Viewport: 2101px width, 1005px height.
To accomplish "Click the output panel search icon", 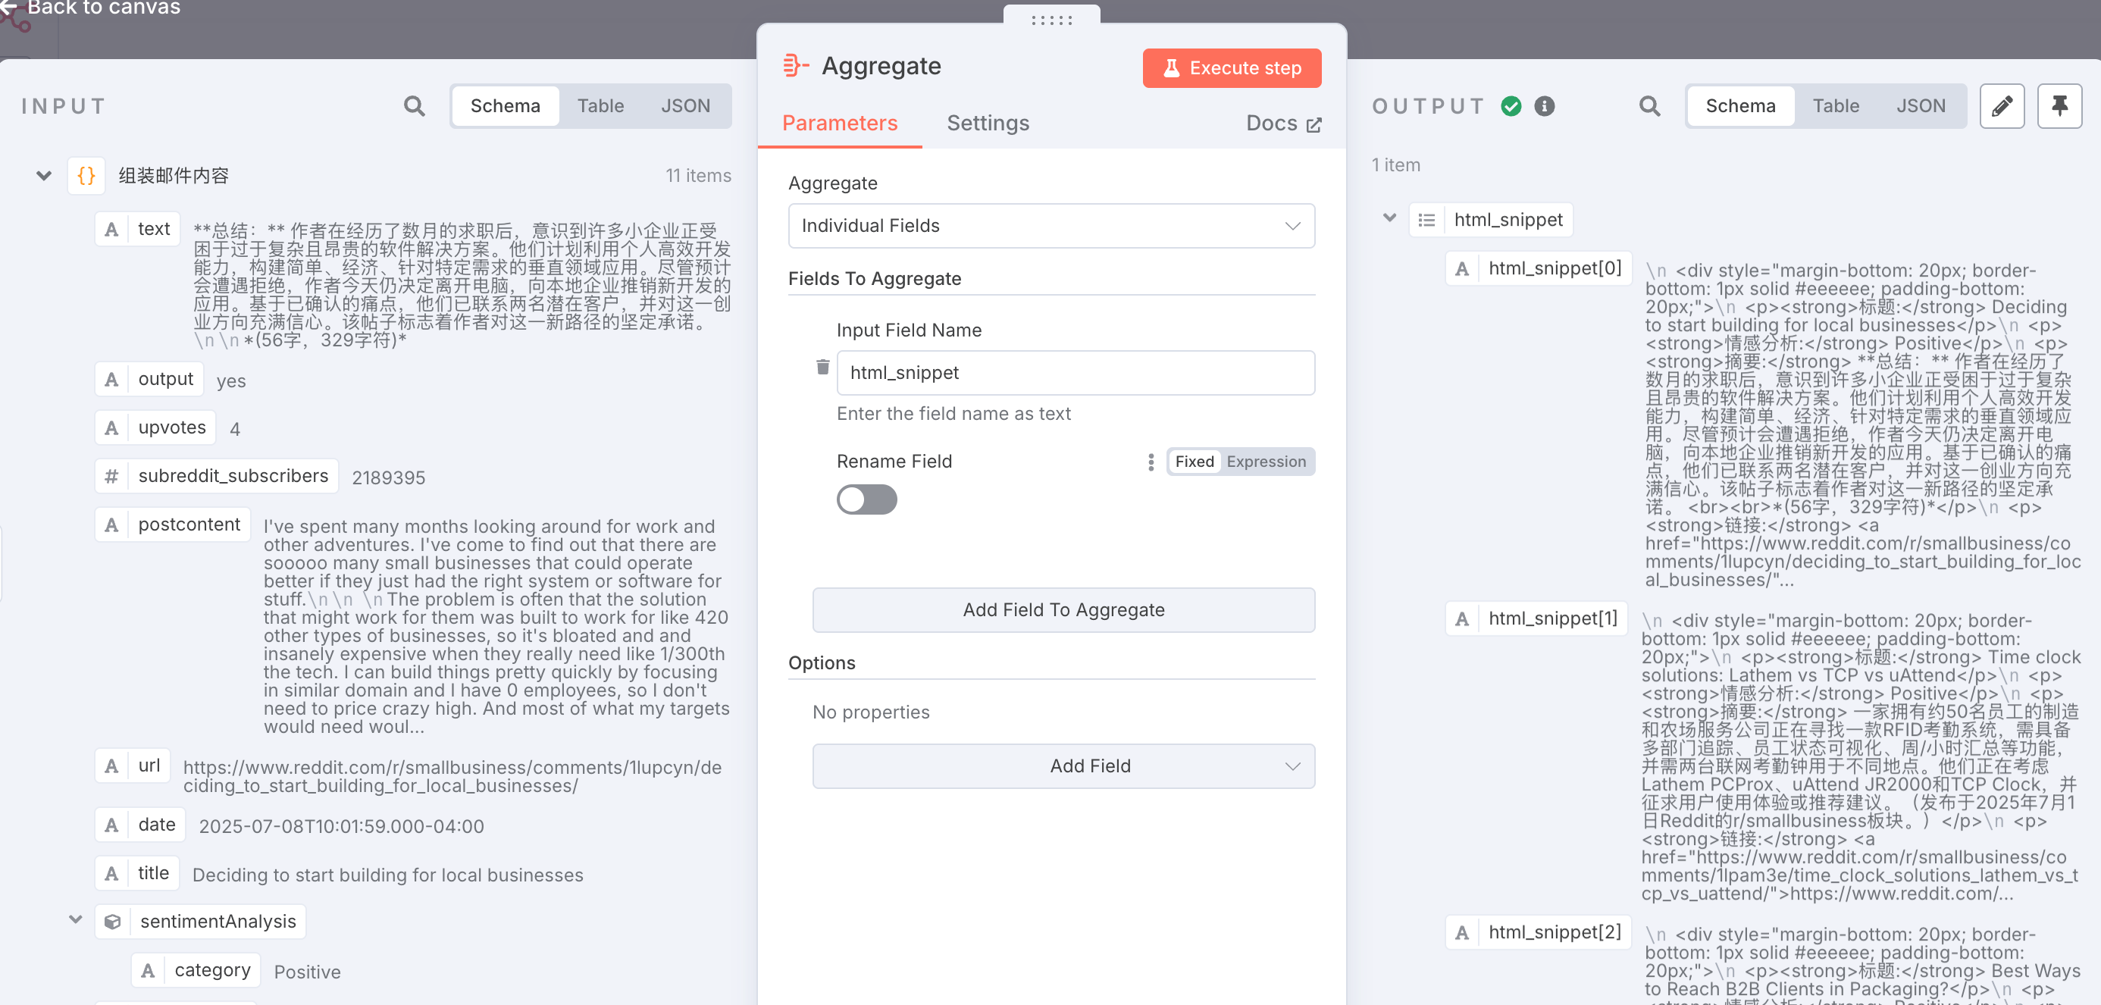I will pyautogui.click(x=1649, y=106).
